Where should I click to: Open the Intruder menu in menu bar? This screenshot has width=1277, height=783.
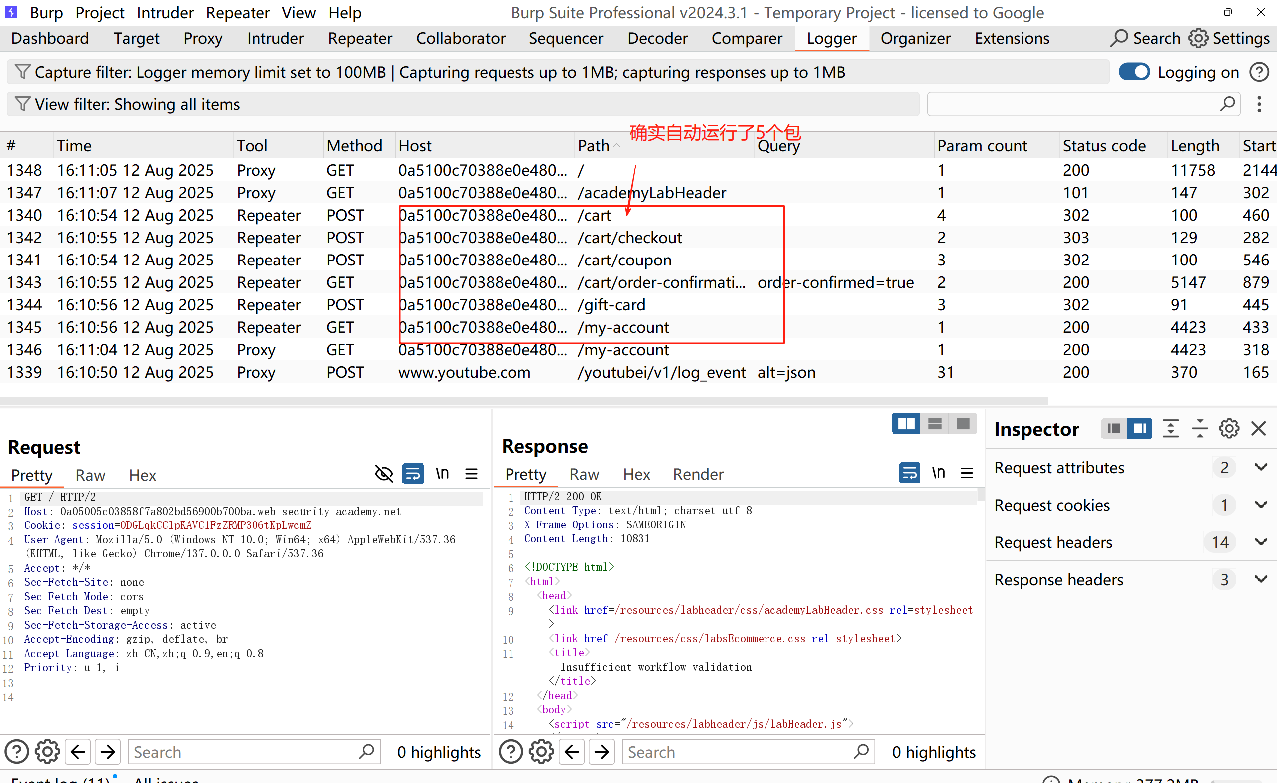click(x=165, y=13)
